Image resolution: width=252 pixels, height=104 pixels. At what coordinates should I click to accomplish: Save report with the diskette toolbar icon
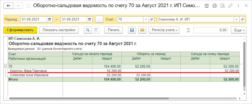132,30
